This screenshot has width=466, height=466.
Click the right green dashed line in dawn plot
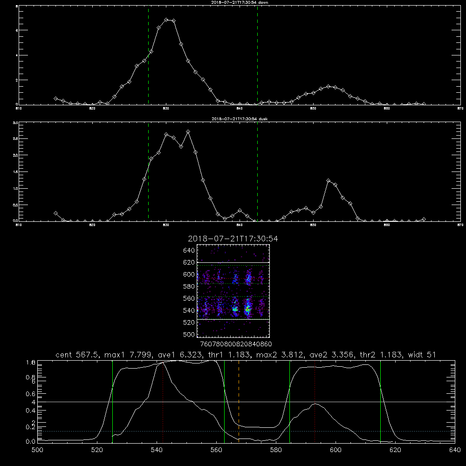point(257,55)
